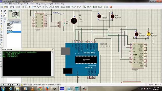
Task: Select Terminals Mode tool
Action: pyautogui.click(x=2, y=29)
